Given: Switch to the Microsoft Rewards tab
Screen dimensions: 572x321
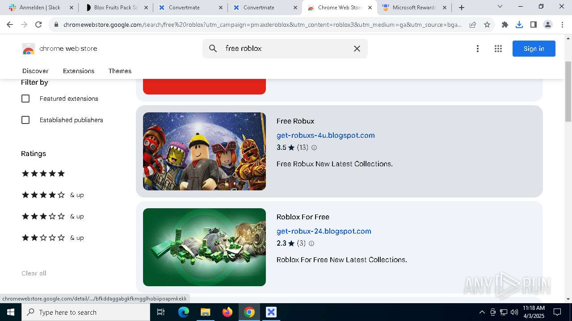Looking at the screenshot, I should (414, 8).
